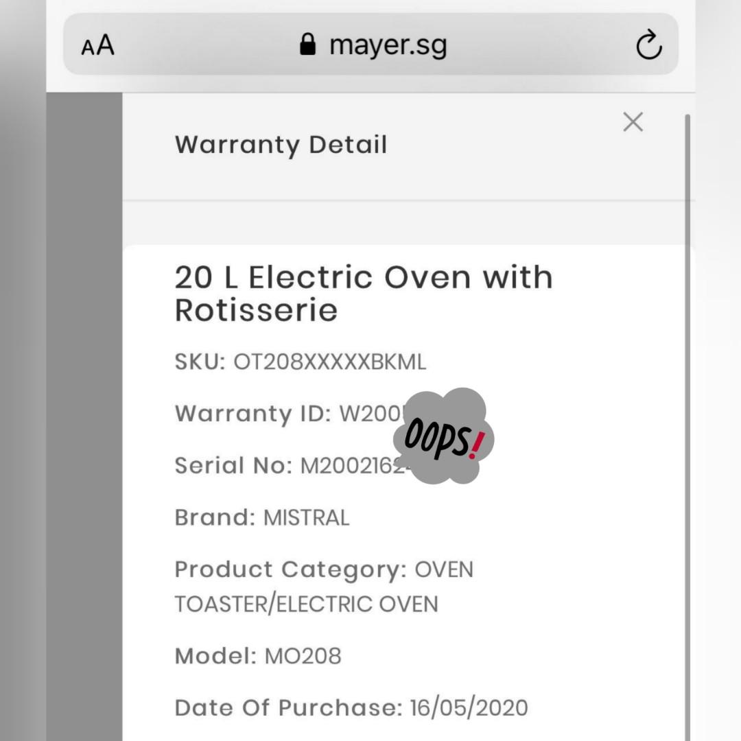This screenshot has width=741, height=741.
Task: Click the purchase date 16/05/2020
Action: [x=469, y=707]
